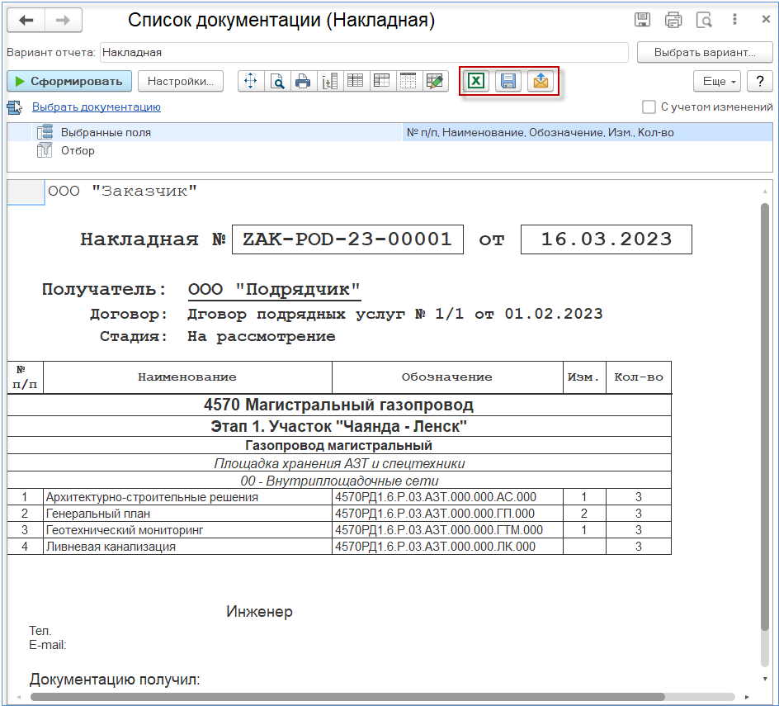The height and width of the screenshot is (706, 779).
Task: Click the fit-to-size crossed arrows toolbar icon
Action: tap(251, 81)
